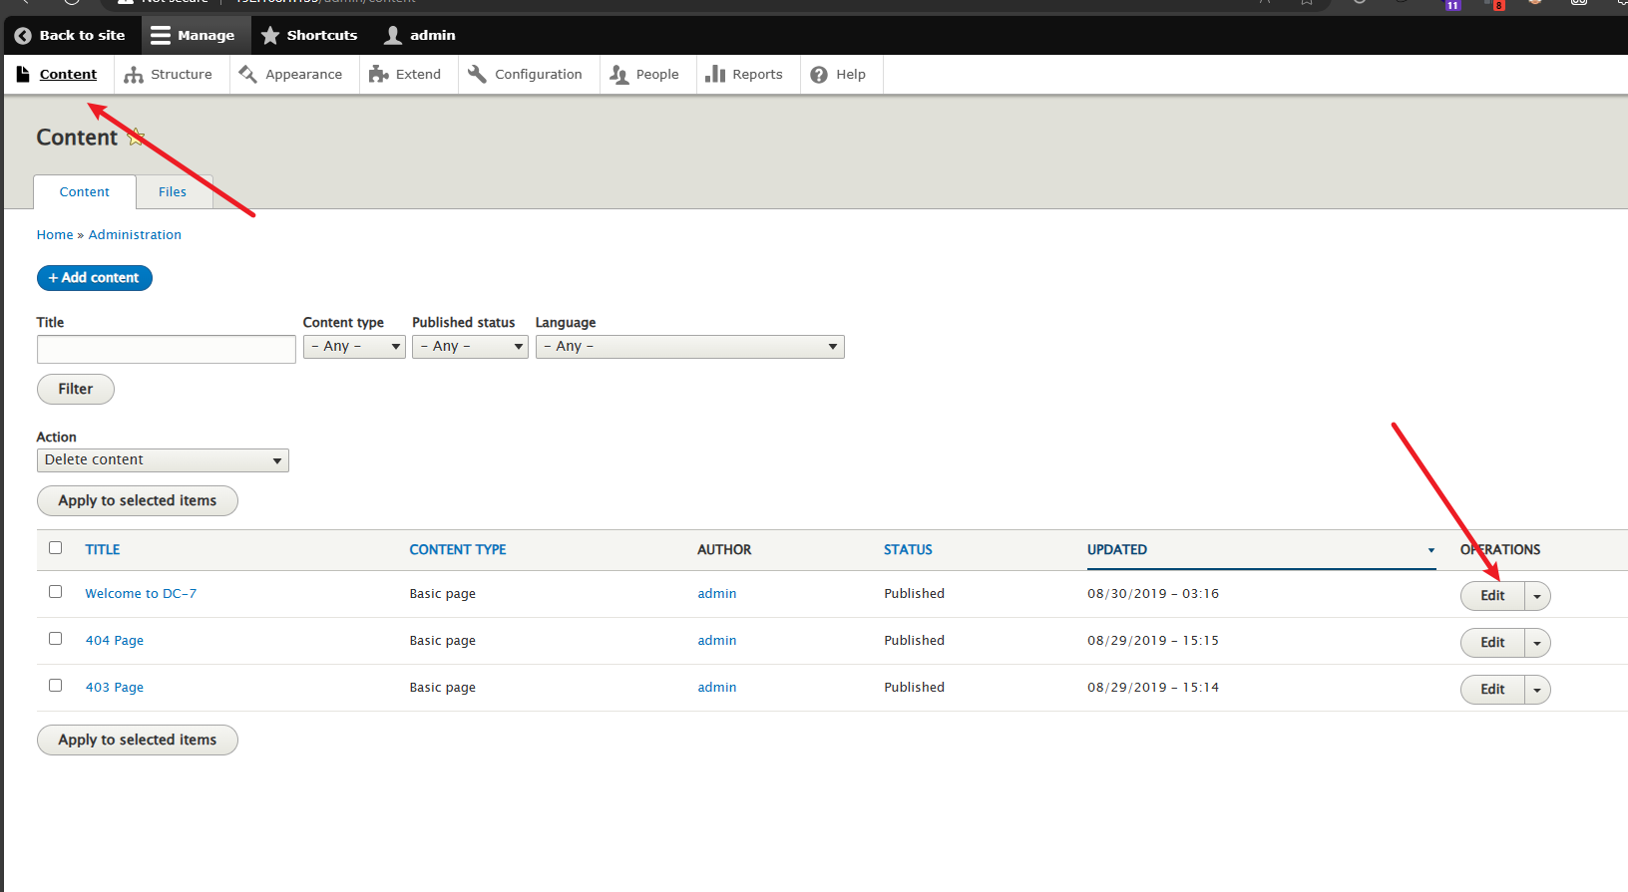The image size is (1628, 892).
Task: Check the 403 Page row checkbox
Action: pyautogui.click(x=55, y=685)
